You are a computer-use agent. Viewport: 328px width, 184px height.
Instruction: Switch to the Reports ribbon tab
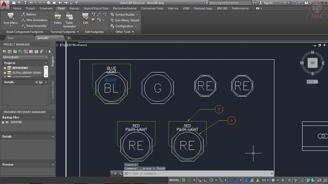click(74, 8)
